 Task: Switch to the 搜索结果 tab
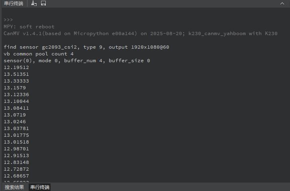(14, 187)
